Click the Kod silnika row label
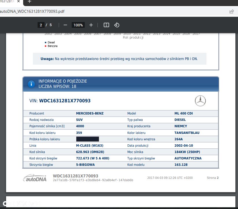The height and width of the screenshot is (209, 238). pos(37,152)
